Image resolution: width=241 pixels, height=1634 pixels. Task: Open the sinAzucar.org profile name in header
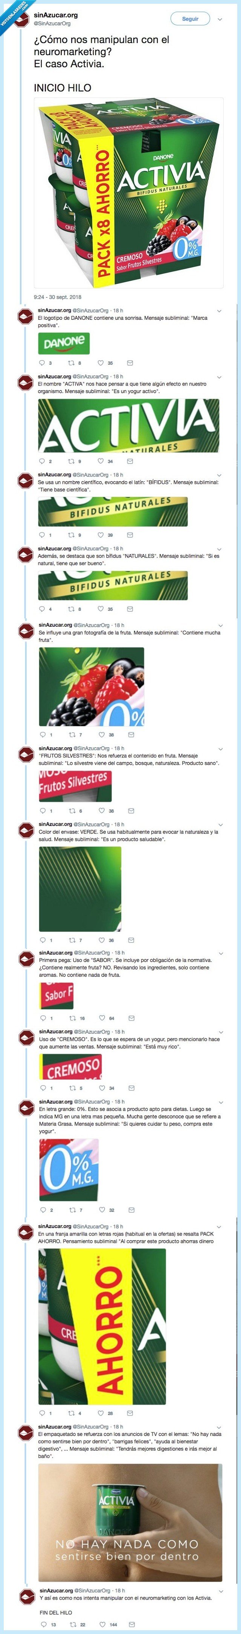click(x=56, y=15)
